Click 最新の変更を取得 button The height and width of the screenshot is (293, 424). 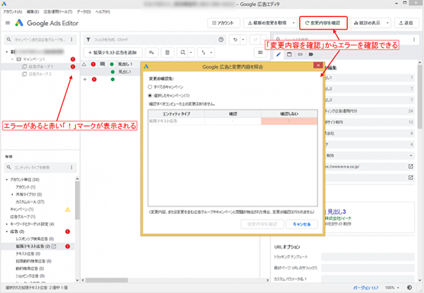(267, 23)
